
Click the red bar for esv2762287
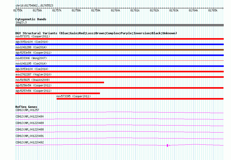coord(119,77)
